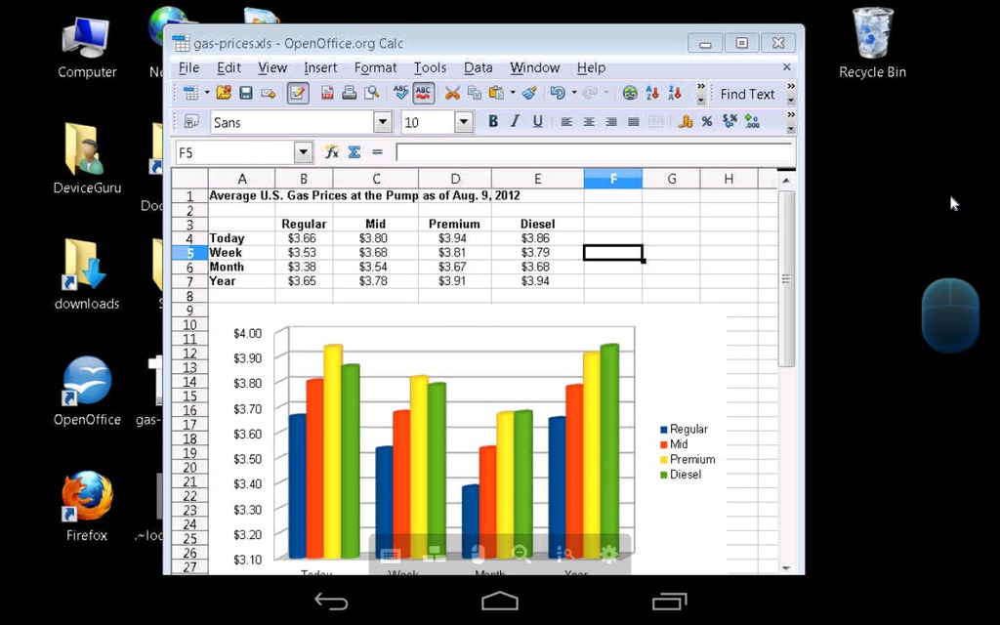Apply bold formatting
Screen dimensions: 1000x625
coord(493,122)
